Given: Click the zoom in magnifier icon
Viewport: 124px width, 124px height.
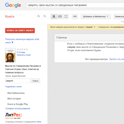Looking at the screenshot, I should pos(39,16).
